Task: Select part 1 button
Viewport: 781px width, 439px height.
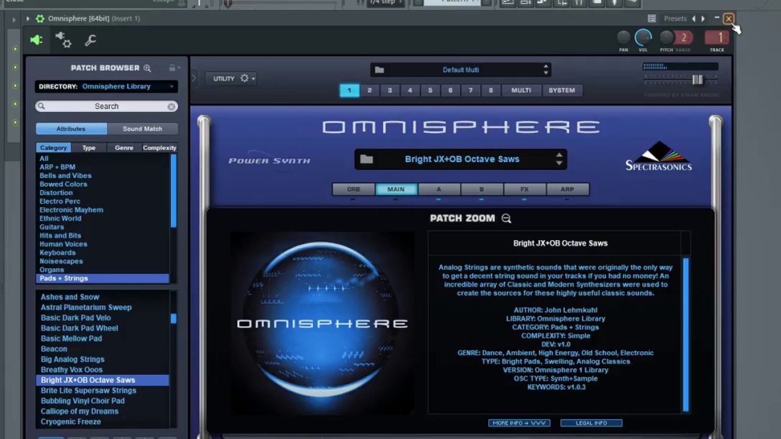Action: coord(349,90)
